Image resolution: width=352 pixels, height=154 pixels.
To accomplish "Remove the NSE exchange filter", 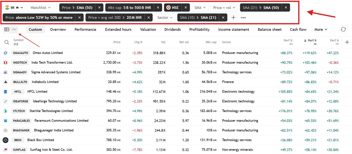I will [186, 8].
